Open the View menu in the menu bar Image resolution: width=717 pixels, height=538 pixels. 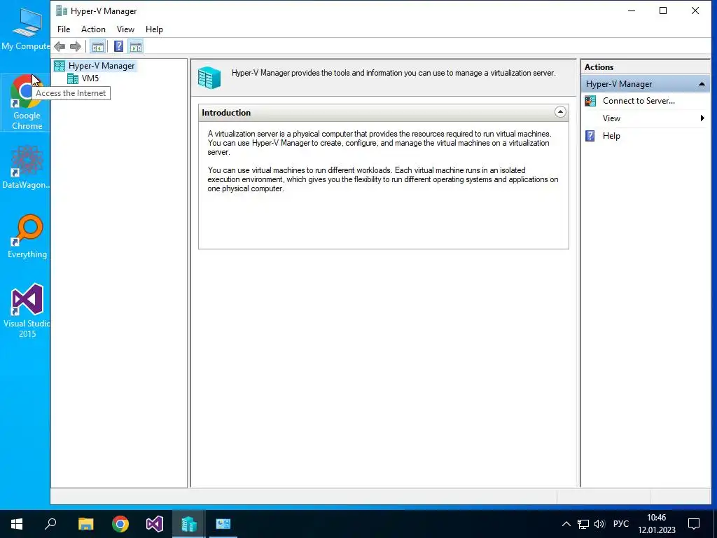point(125,29)
